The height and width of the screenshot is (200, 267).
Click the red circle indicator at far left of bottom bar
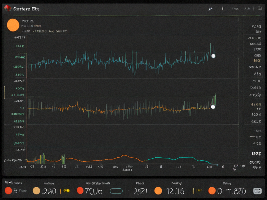click(x=8, y=191)
